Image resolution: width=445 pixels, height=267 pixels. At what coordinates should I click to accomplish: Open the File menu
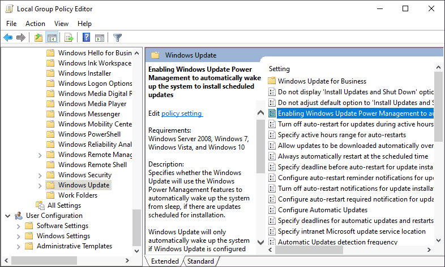tap(11, 24)
